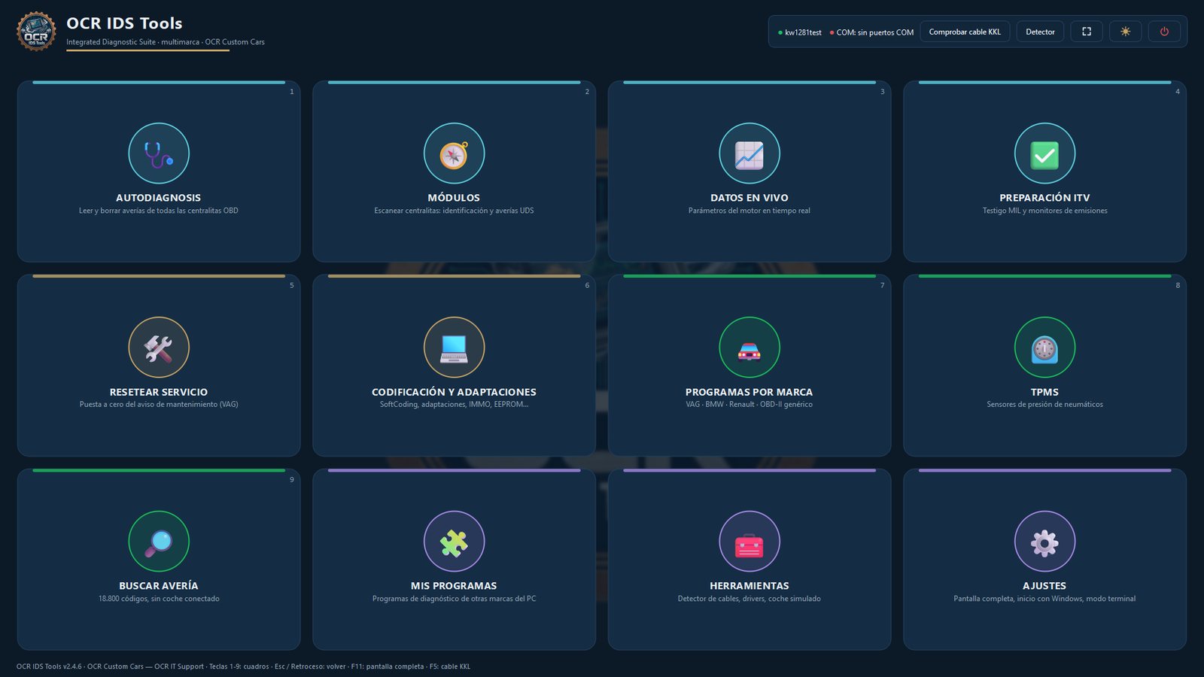The image size is (1204, 677).
Task: Open the Módulos compass icon
Action: [454, 153]
